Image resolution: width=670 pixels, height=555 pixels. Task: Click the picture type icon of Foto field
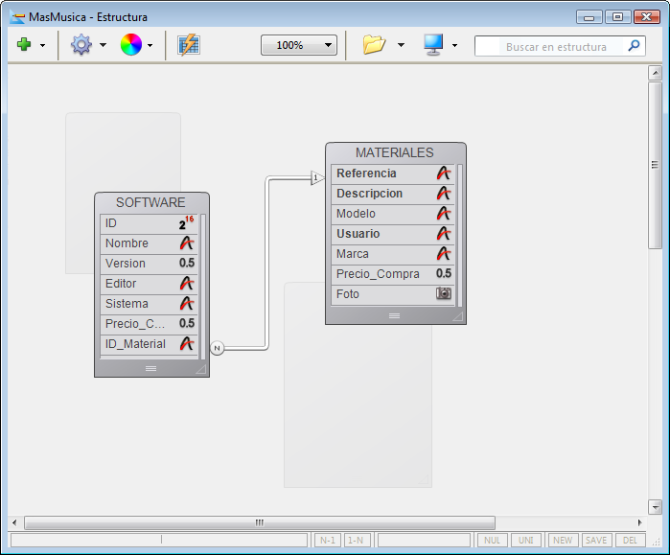pyautogui.click(x=444, y=294)
